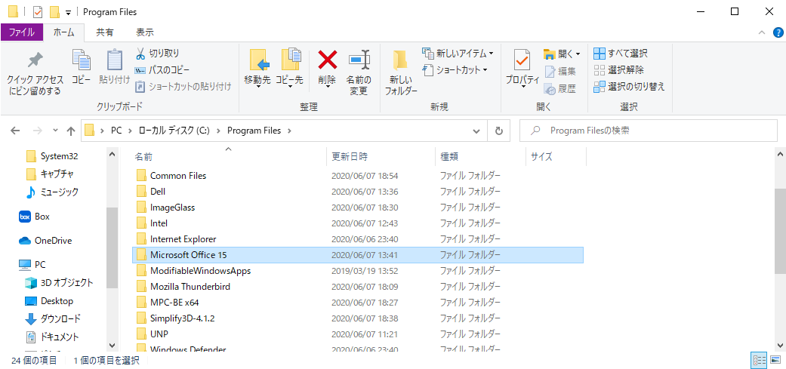Open 3D Objects (3D オブジェクト) in navigation pane
Image resolution: width=786 pixels, height=369 pixels.
pos(59,283)
